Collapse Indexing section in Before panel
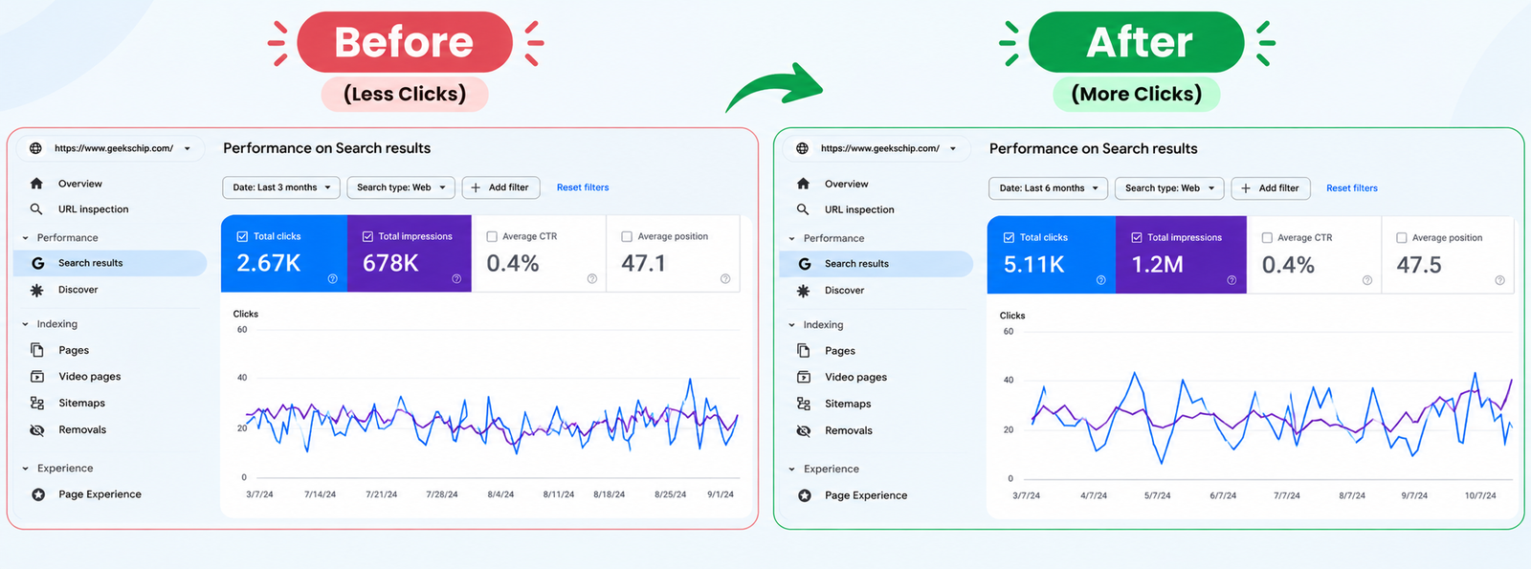 click(25, 324)
